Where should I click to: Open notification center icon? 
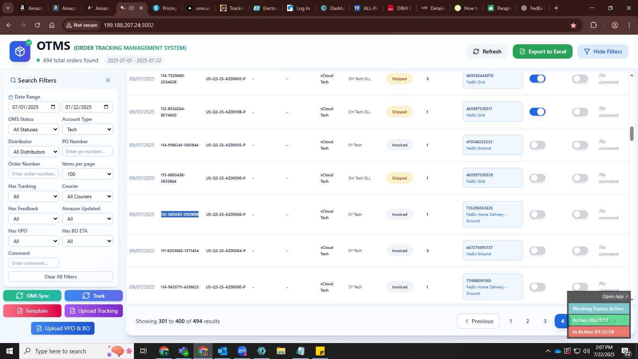click(626, 351)
